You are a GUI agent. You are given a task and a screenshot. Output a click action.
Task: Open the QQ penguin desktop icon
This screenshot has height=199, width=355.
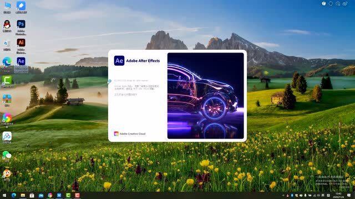[x=7, y=26]
